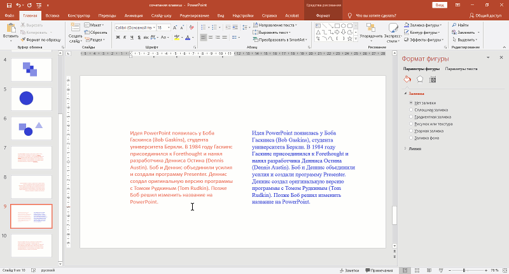Open Quick Styles (Экспресс-стили)

click(393, 32)
